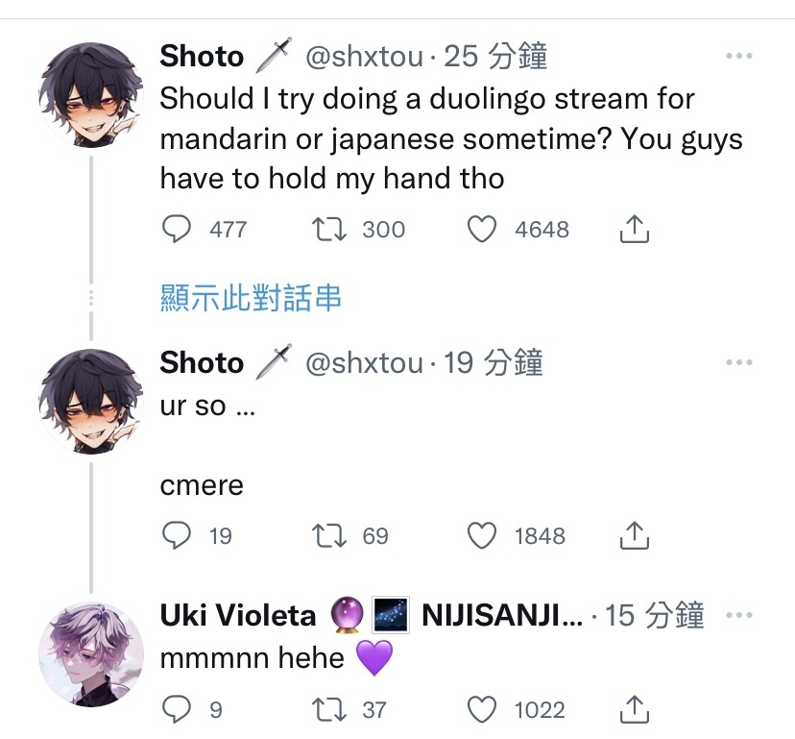Like Uki Violeta's 'mmmnn hehe' reply

click(482, 709)
